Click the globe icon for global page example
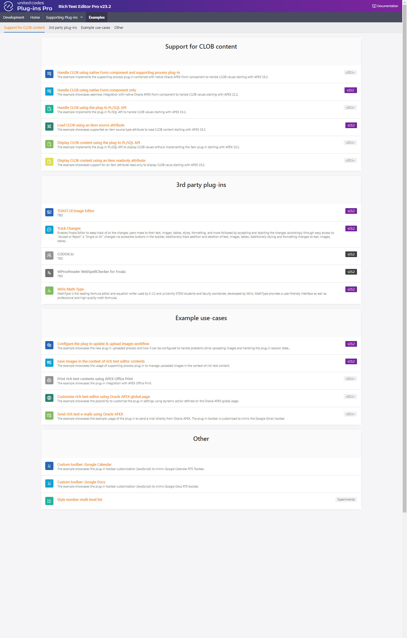The width and height of the screenshot is (407, 638). (x=49, y=398)
